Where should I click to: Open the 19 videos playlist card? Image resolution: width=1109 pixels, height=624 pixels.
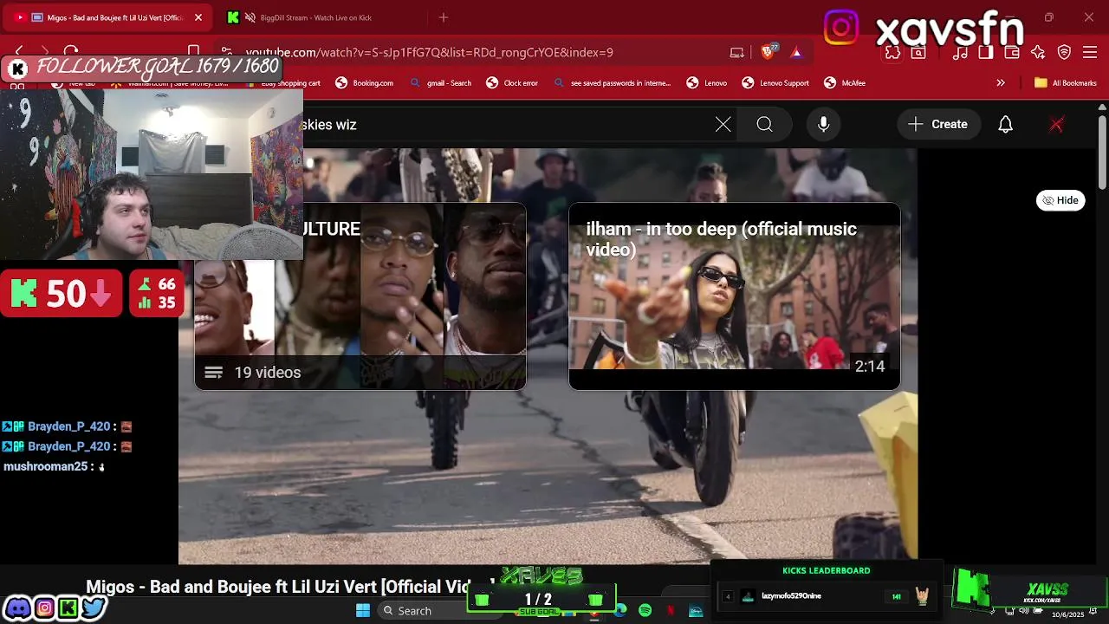click(x=360, y=296)
